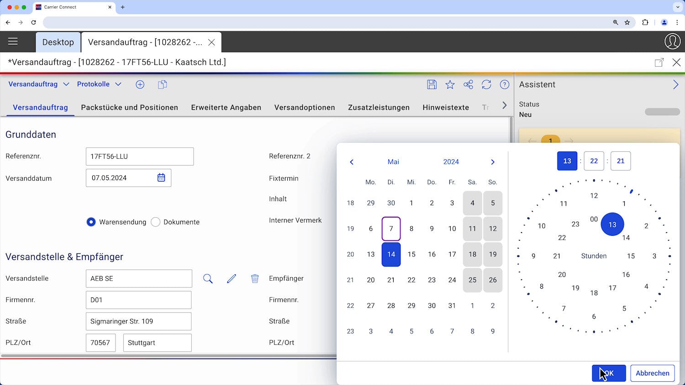Refresh the order with the sync icon

click(486, 84)
